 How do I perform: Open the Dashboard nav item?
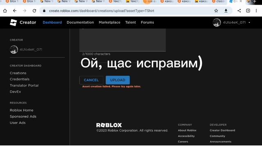pos(52,22)
